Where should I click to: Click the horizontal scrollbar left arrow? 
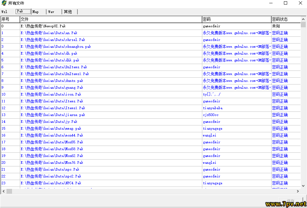(x=3, y=191)
